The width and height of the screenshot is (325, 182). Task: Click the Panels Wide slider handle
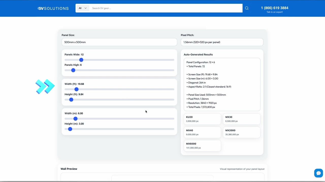point(81,60)
